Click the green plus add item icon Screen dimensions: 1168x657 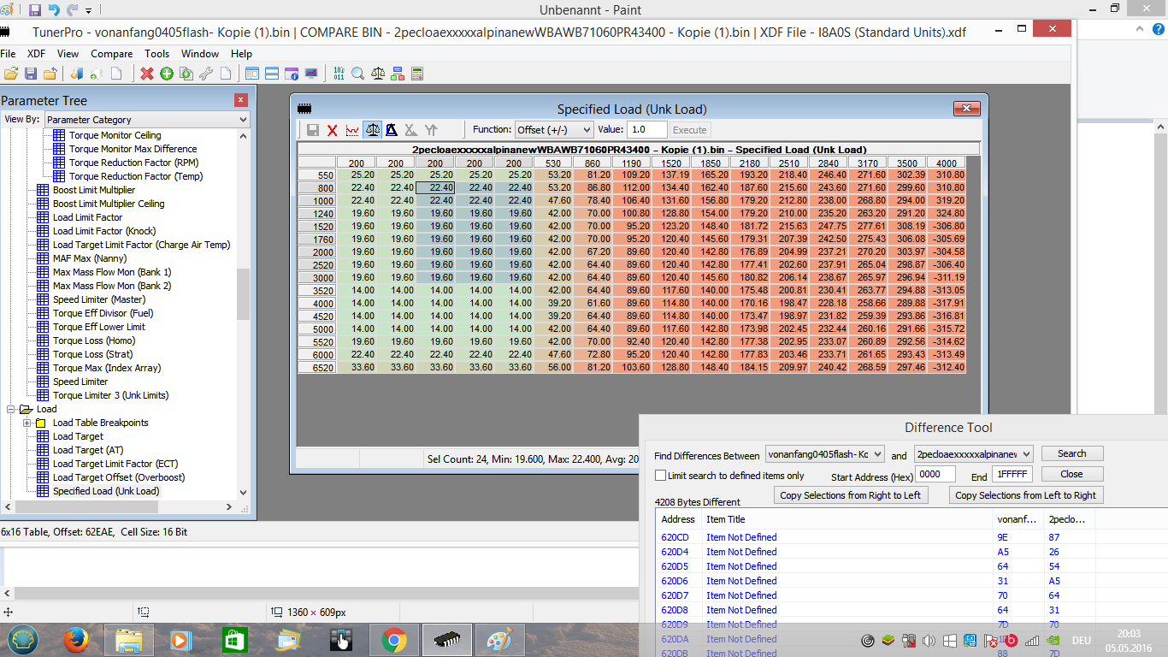167,74
